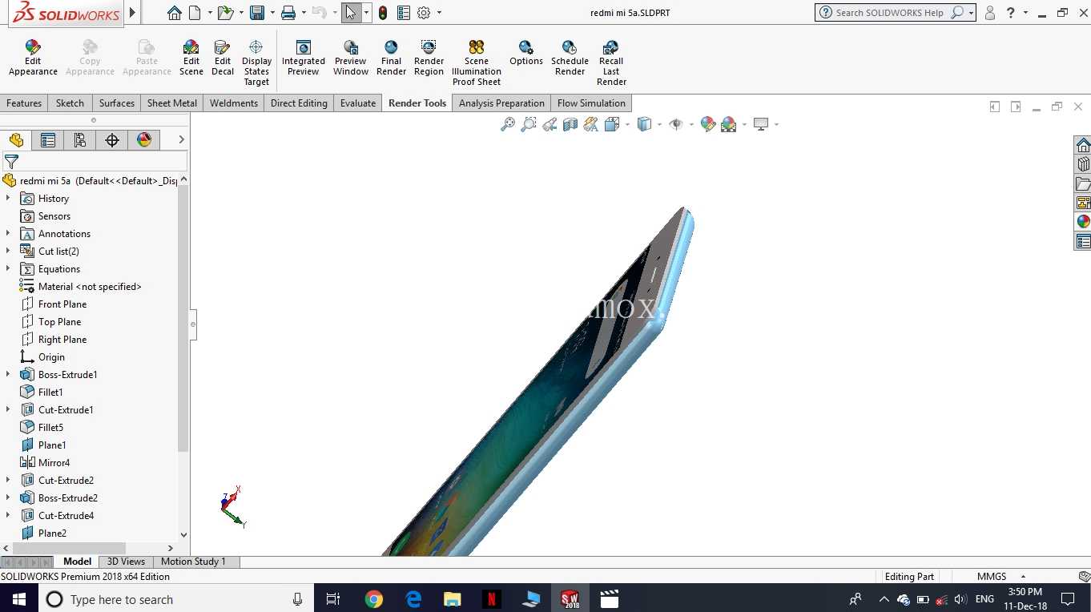Open the View Orientation menu icon
Screen dimensions: 1091x612
coord(612,124)
